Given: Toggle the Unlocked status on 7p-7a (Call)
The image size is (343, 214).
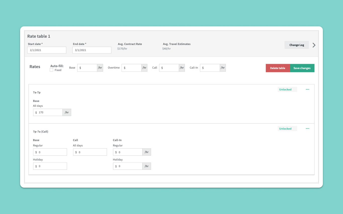Looking at the screenshot, I should (x=287, y=129).
